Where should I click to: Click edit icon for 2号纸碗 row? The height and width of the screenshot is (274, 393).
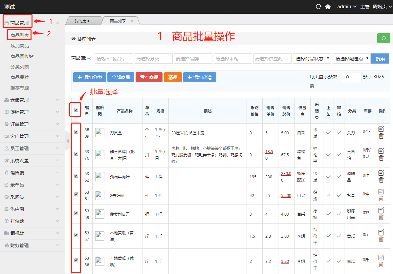pos(381,192)
